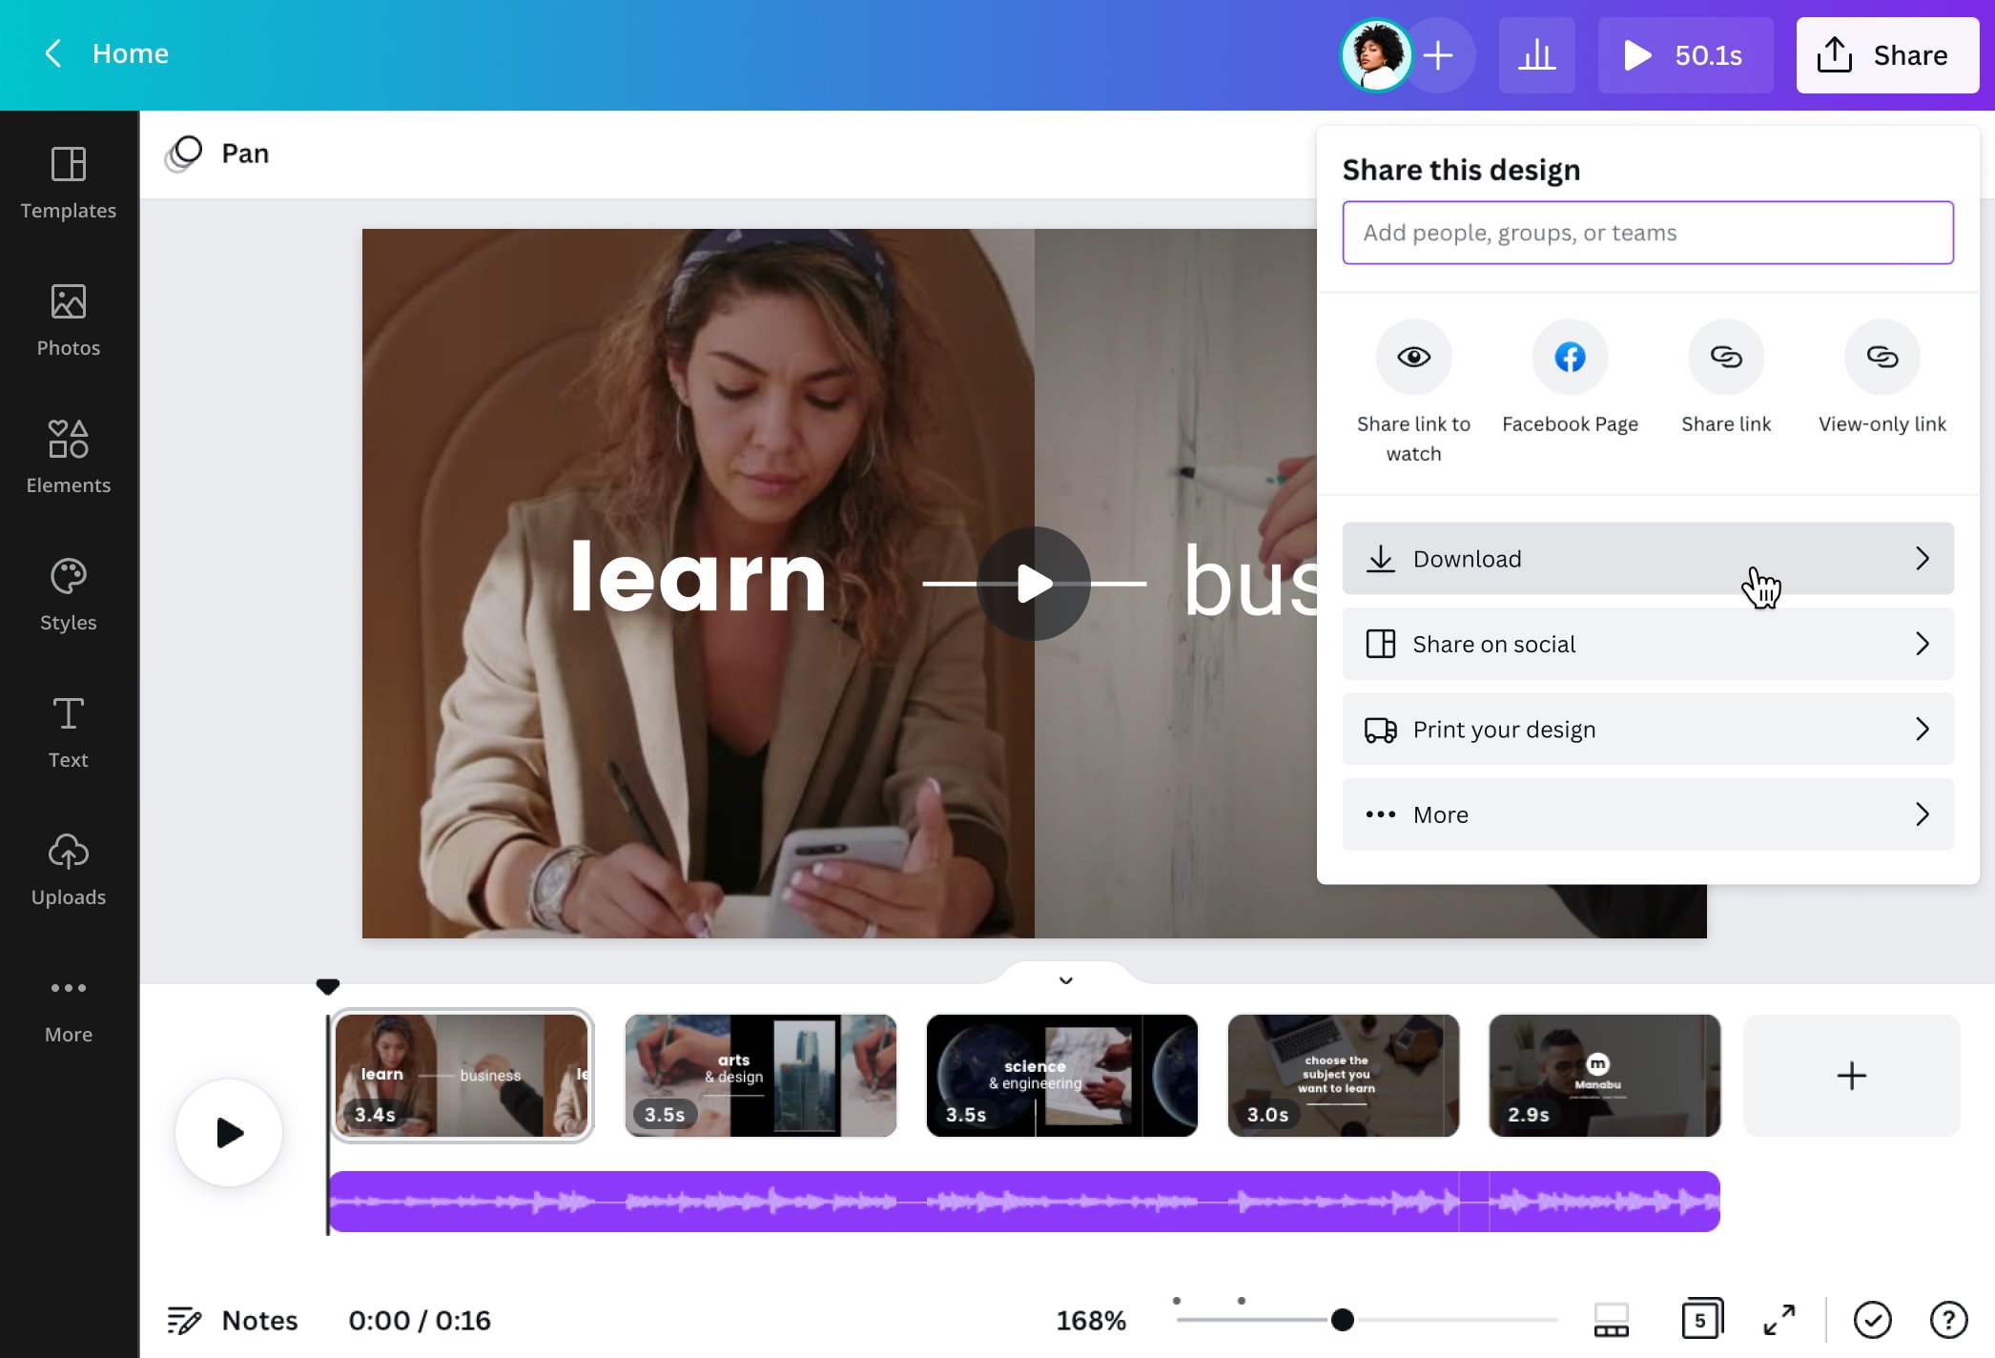Open design insights with the analytics icon

coord(1536,54)
